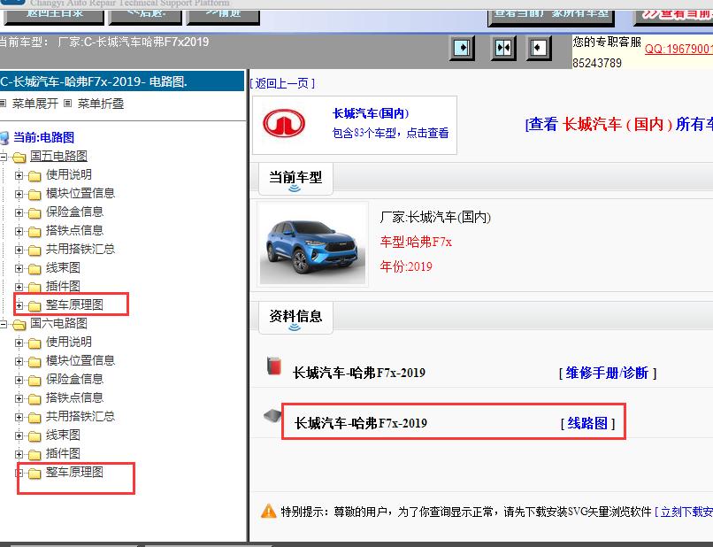Click the 菜单折叠 collapse-menu icon
The height and width of the screenshot is (547, 713).
(68, 104)
